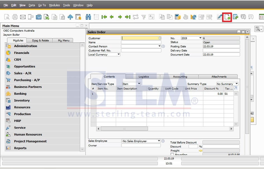This screenshot has width=264, height=169.
Task: Click the Query Manager database icon
Action: 235,17
